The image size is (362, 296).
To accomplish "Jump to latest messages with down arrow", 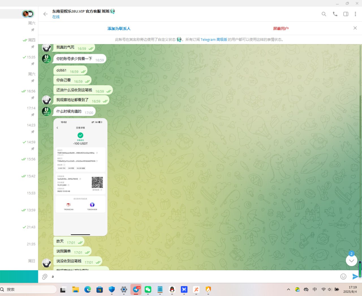I will (x=351, y=261).
